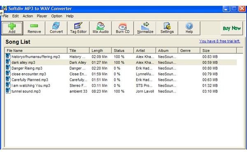Image resolution: width=247 pixels, height=152 pixels.
Task: Click size value '00:83 MB'
Action: (x=210, y=57)
